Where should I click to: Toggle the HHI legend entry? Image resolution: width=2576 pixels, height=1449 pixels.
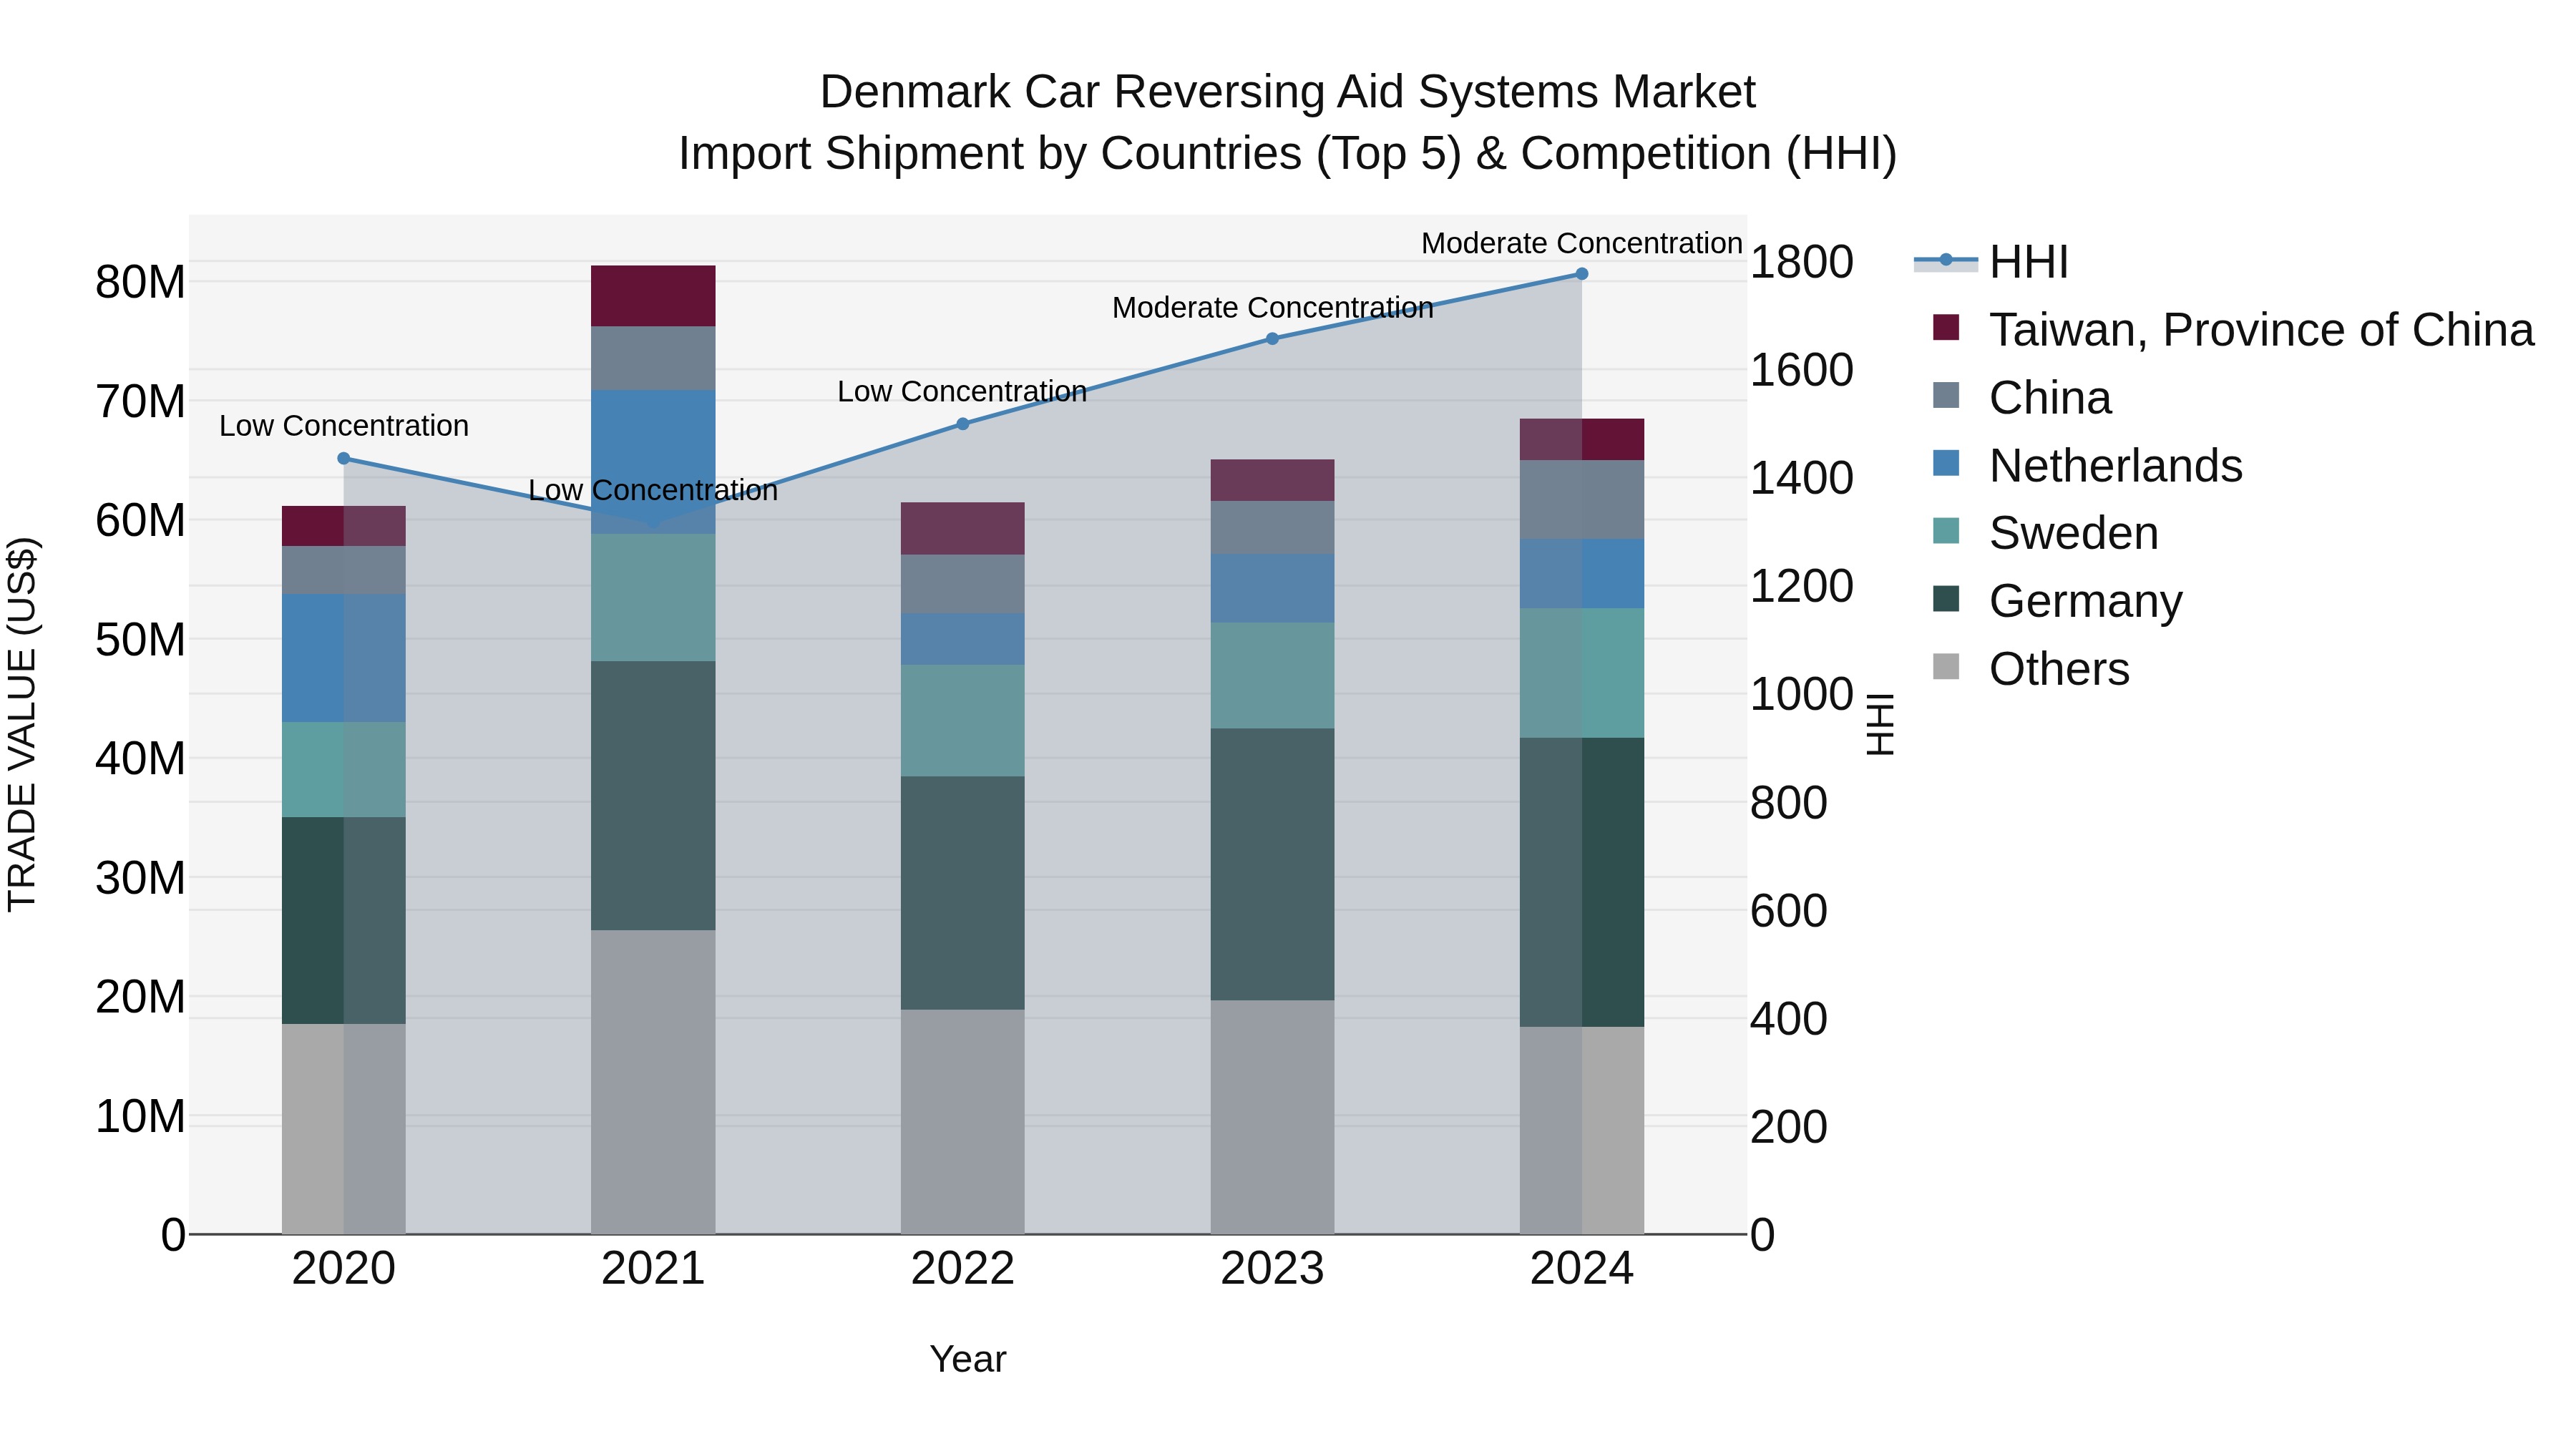click(1991, 262)
